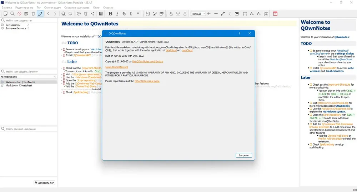Click the Italic formatting icon

(117, 14)
